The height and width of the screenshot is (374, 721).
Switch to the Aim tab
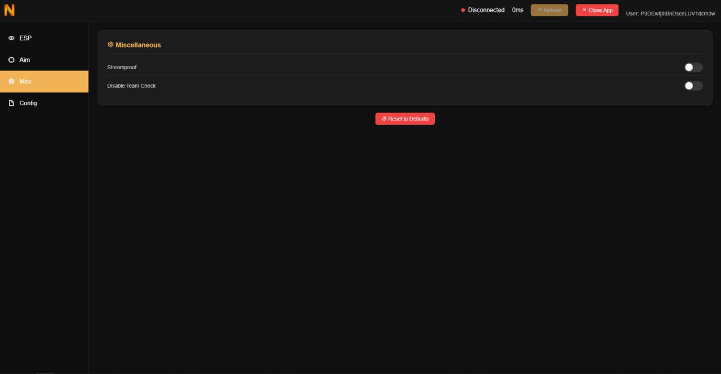click(x=25, y=60)
